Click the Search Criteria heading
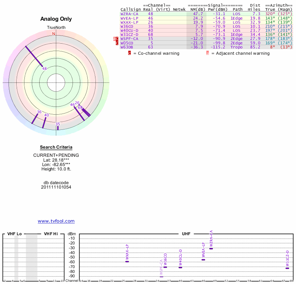Image resolution: width=296 pixels, height=284 pixels. 56,147
